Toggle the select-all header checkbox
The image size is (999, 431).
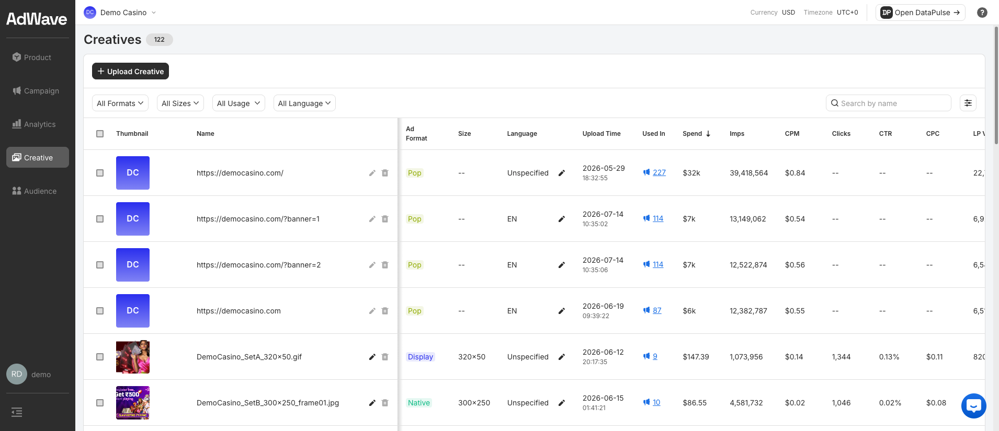100,134
